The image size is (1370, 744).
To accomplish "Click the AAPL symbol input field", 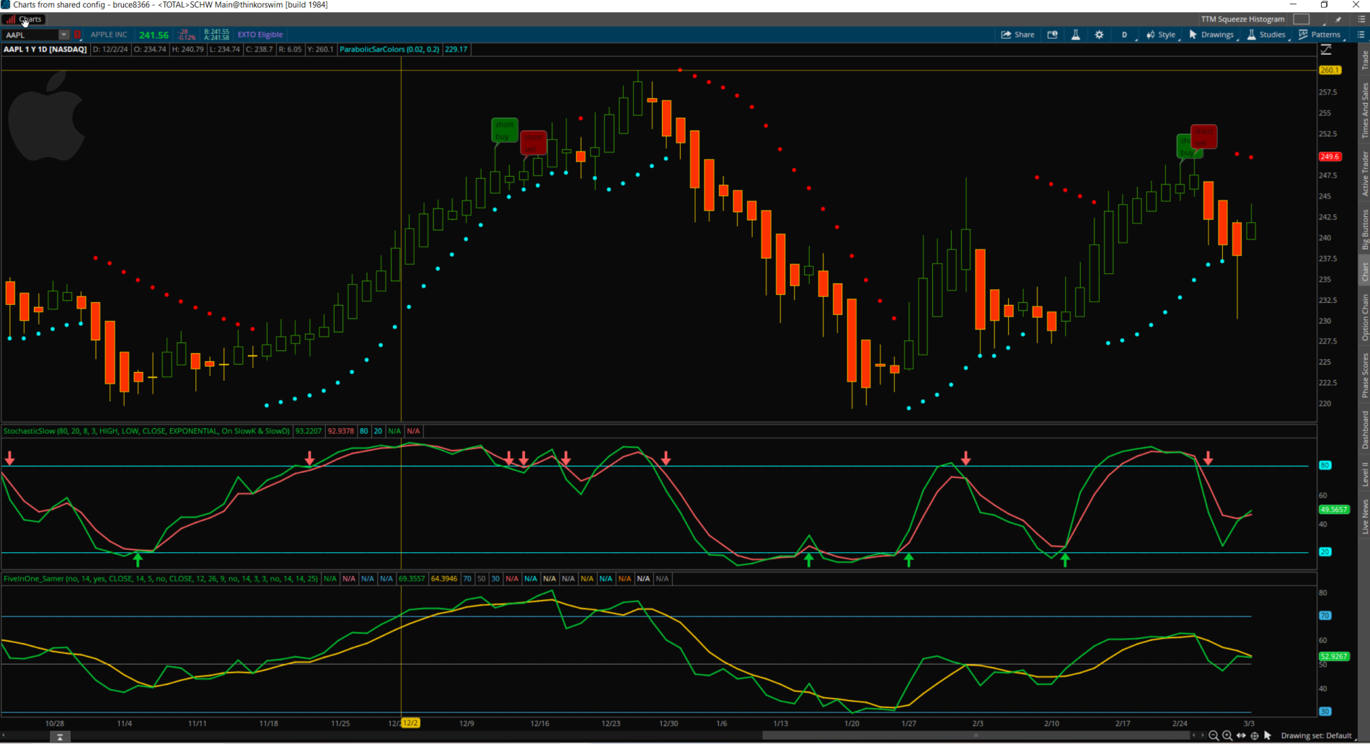I will [x=30, y=35].
